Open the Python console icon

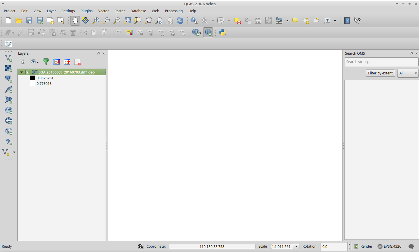[223, 32]
